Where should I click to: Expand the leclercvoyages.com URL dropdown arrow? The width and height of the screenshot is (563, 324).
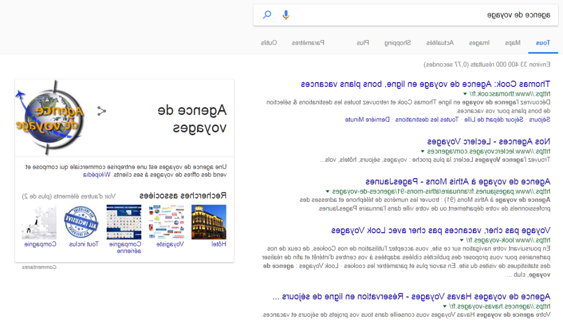[423, 152]
